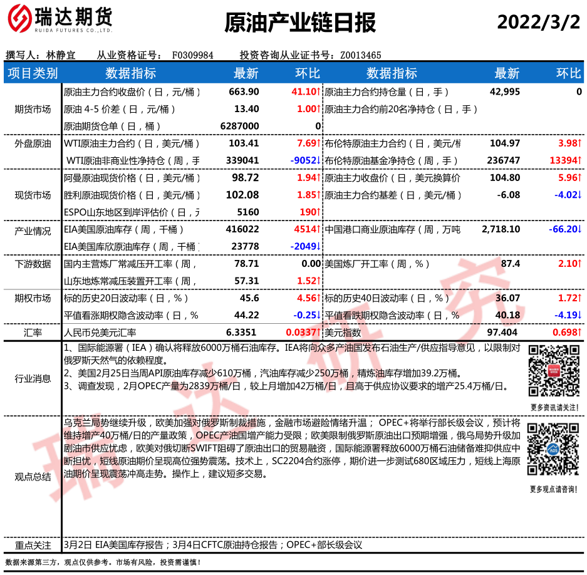Click the blue down arrow after -66.20
This screenshot has height=575, width=587.
coord(579,230)
